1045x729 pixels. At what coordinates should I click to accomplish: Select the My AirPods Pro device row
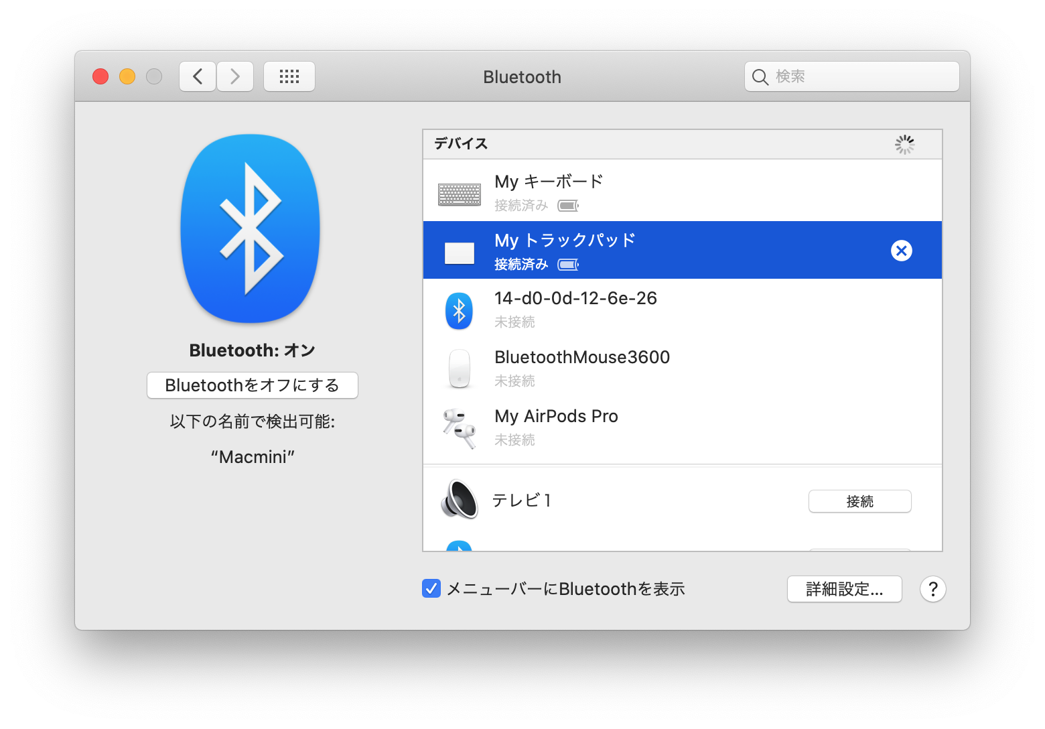pyautogui.click(x=683, y=426)
